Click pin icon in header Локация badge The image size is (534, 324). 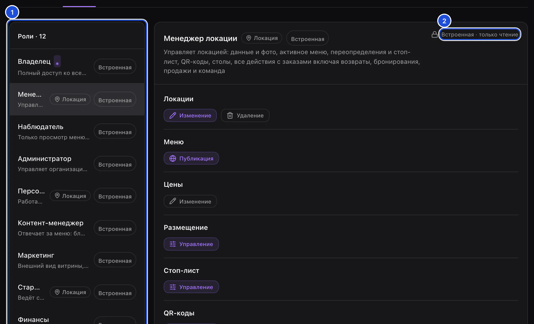click(x=249, y=38)
